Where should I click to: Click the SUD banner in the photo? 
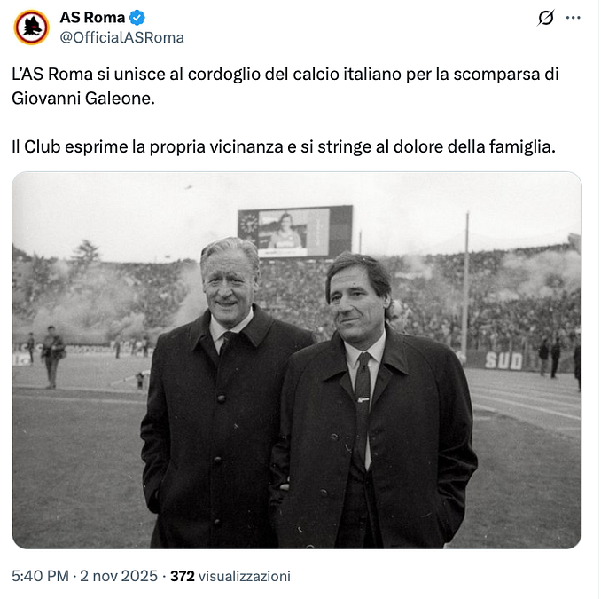(503, 360)
